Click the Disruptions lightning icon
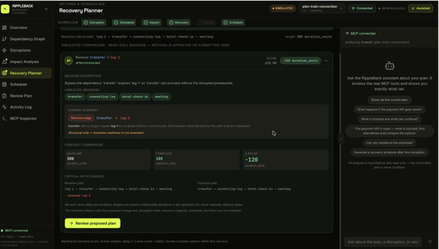 (x=4, y=51)
